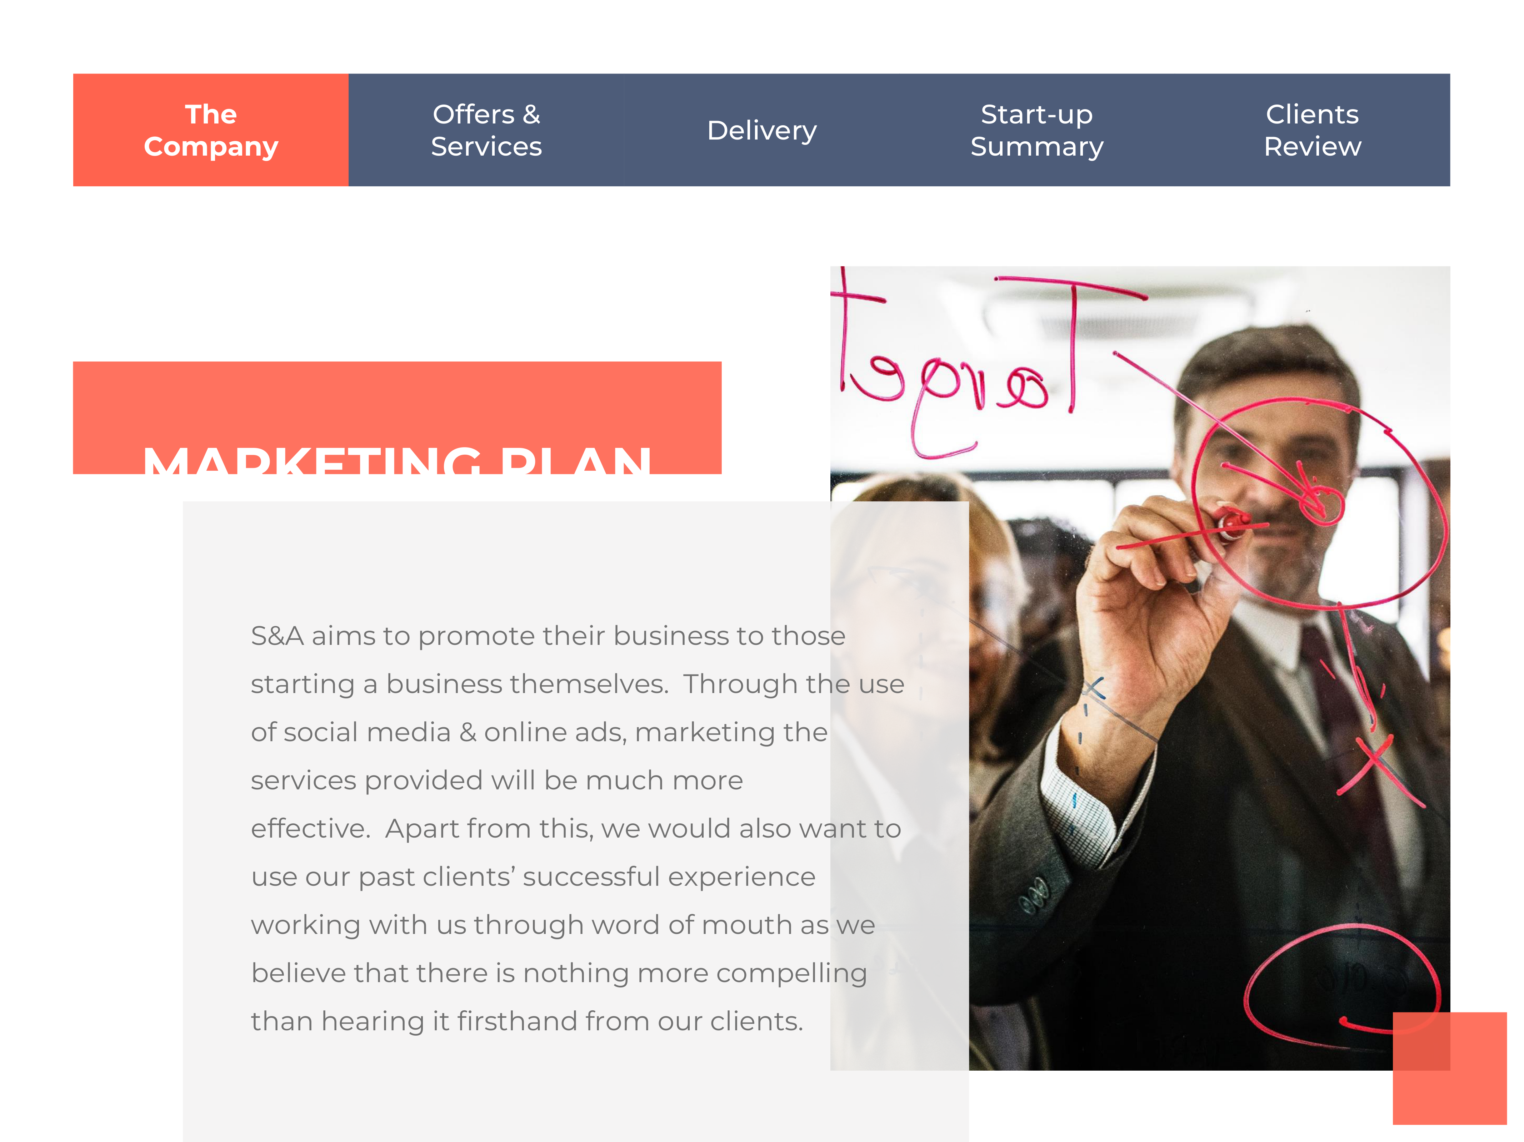This screenshot has width=1524, height=1142.
Task: Click the 'word of mouth' text line
Action: (563, 924)
